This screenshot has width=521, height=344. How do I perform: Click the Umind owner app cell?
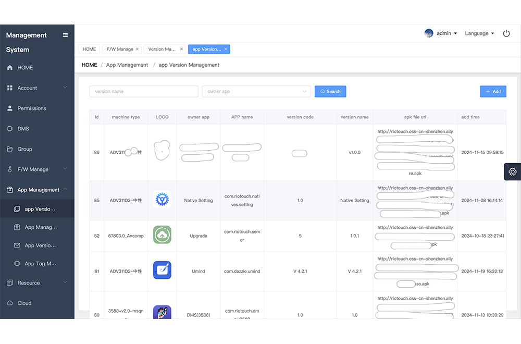coord(199,271)
